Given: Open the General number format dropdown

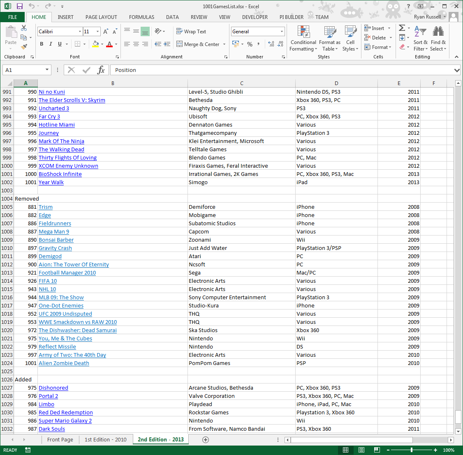Looking at the screenshot, I should pos(282,31).
